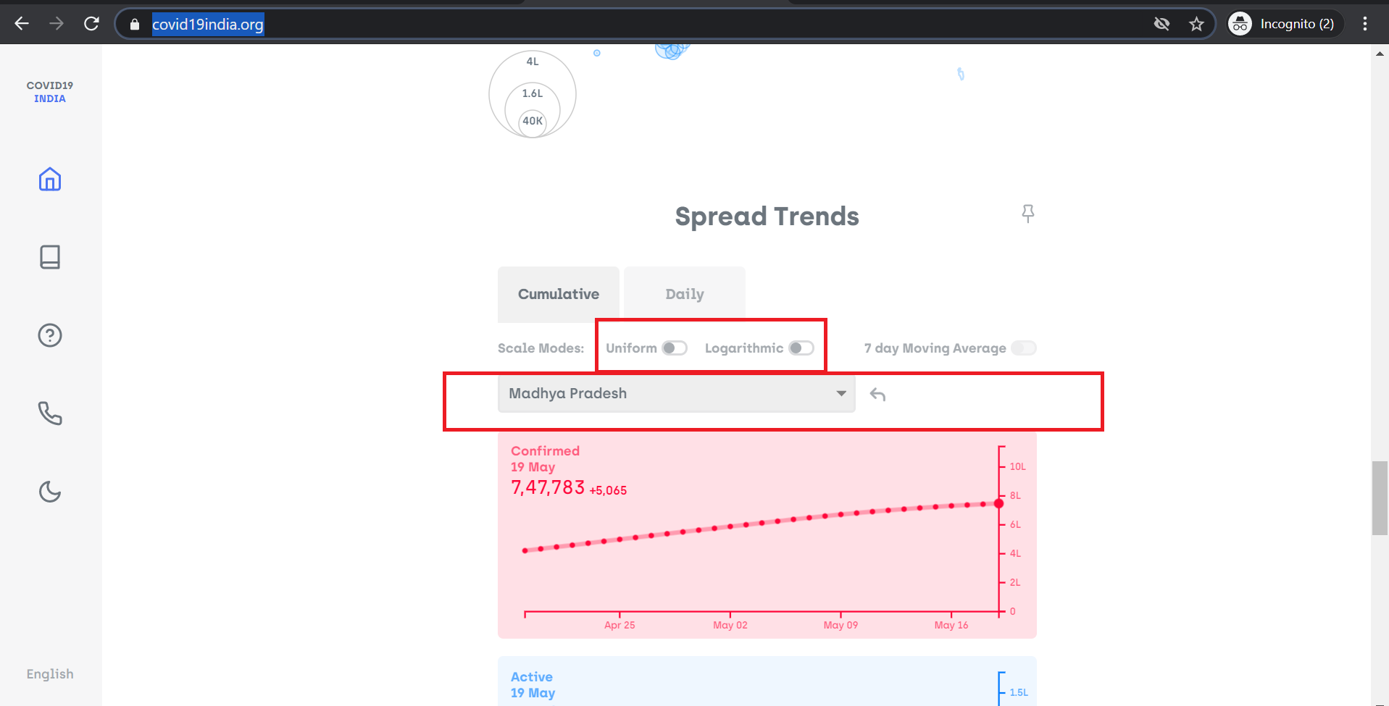Bookmark this page with star icon
The width and height of the screenshot is (1389, 706).
tap(1196, 24)
